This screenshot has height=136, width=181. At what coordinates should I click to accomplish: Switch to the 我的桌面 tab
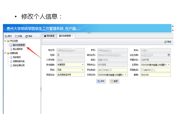(49, 36)
